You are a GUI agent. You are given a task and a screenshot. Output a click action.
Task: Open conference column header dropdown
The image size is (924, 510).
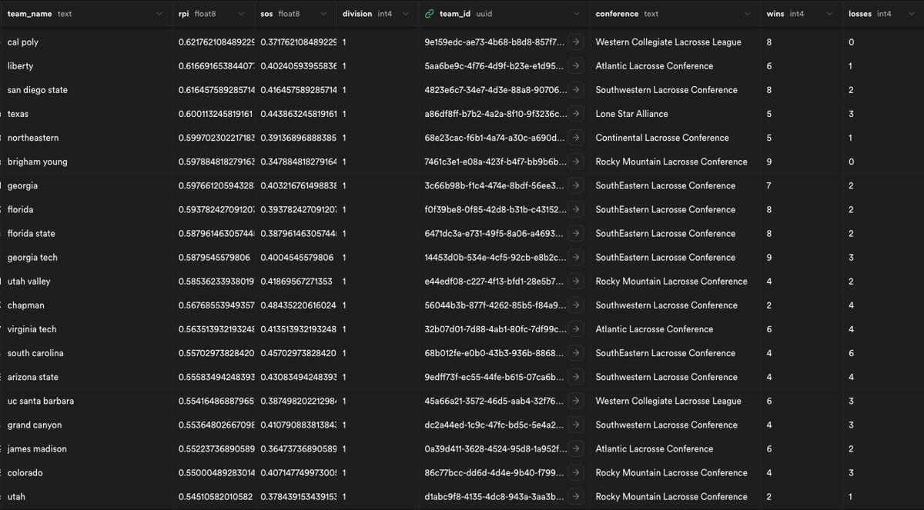click(x=748, y=14)
